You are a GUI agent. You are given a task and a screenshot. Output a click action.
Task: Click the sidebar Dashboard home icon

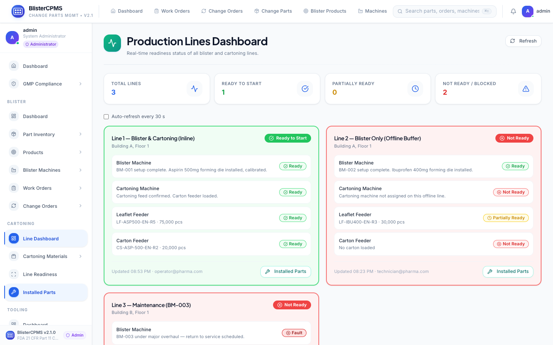click(x=14, y=66)
